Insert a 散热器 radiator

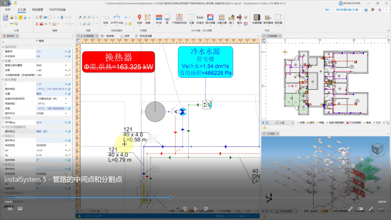pyautogui.click(x=278, y=19)
